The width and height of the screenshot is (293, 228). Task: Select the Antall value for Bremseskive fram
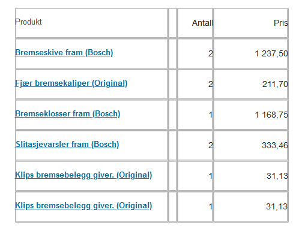pyautogui.click(x=211, y=53)
